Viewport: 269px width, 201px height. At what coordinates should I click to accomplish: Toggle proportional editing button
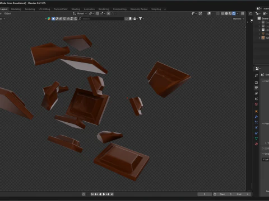pyautogui.click(x=109, y=13)
